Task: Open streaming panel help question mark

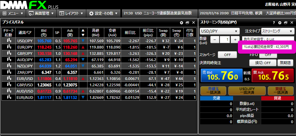Action: 274,22
